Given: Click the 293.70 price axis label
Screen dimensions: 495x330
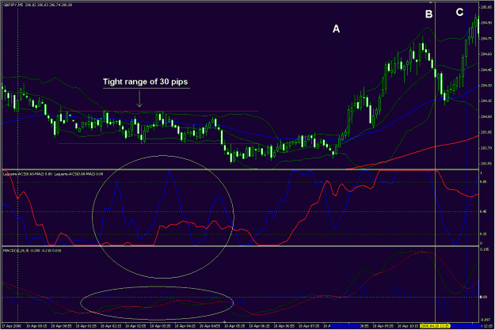Looking at the screenshot, I should point(485,148).
